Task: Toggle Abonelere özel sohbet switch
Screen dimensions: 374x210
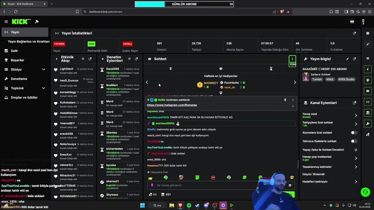Action: tap(354, 133)
